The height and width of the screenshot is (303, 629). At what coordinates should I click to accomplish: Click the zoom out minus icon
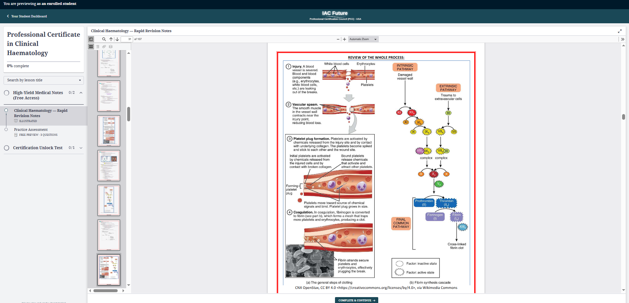coord(338,39)
